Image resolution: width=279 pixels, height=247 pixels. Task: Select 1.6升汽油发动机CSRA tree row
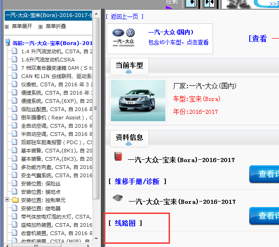48,60
